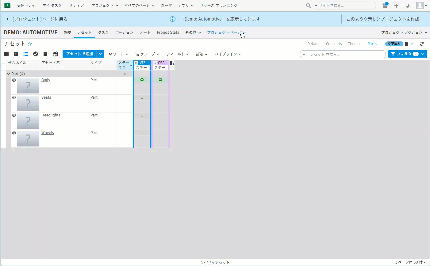Tick the select-all checkbox in table header
The width and height of the screenshot is (430, 266).
point(3,65)
